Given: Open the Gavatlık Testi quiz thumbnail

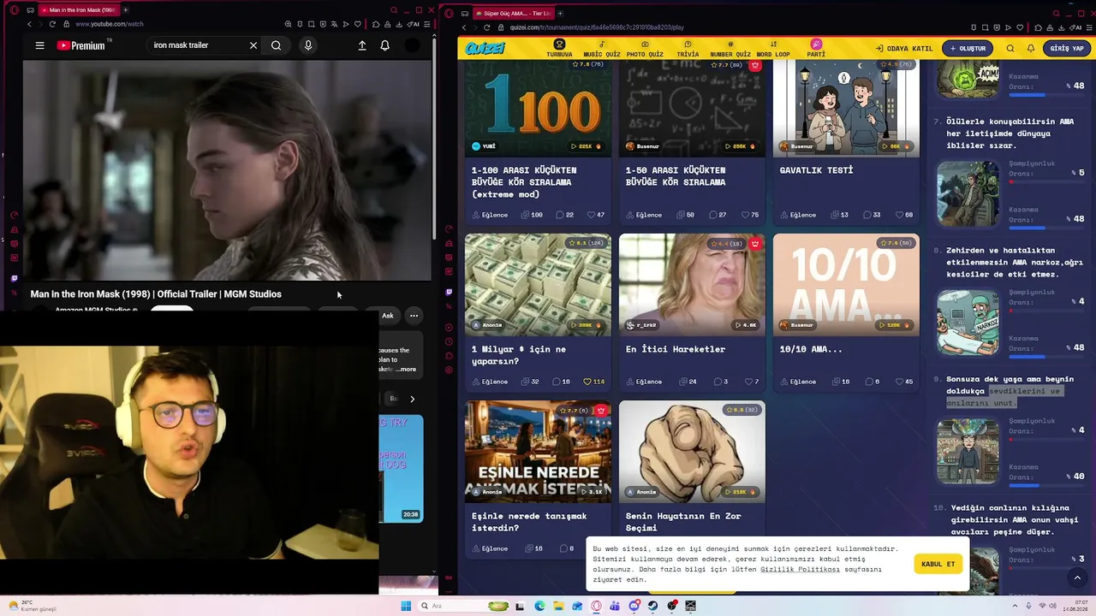Looking at the screenshot, I should click(x=846, y=108).
